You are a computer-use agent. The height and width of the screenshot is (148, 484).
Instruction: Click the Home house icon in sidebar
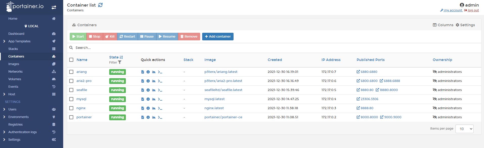pos(54,18)
